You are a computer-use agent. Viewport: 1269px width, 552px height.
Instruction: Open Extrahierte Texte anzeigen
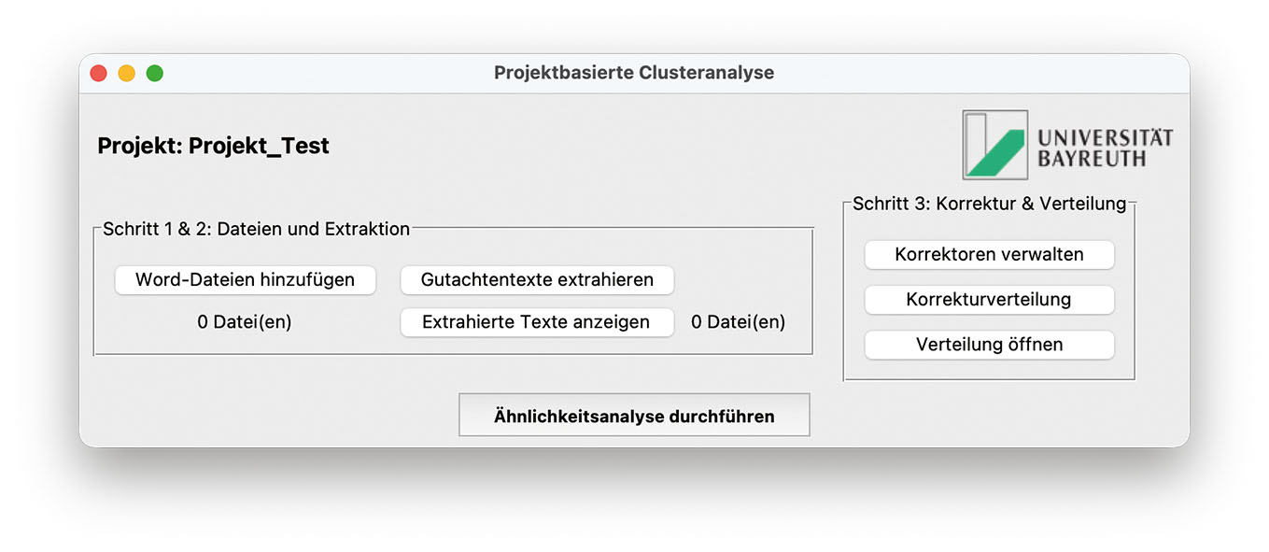[537, 322]
